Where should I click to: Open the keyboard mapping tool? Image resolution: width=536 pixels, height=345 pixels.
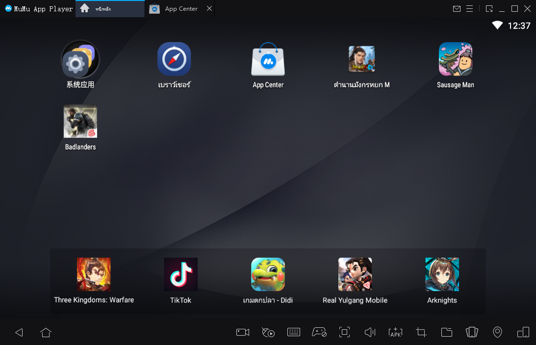[294, 332]
